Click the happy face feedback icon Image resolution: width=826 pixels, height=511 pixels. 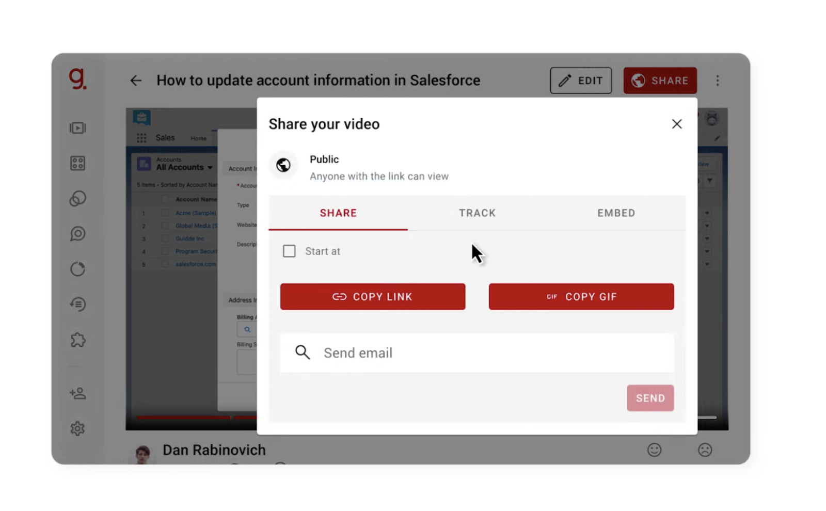[654, 450]
